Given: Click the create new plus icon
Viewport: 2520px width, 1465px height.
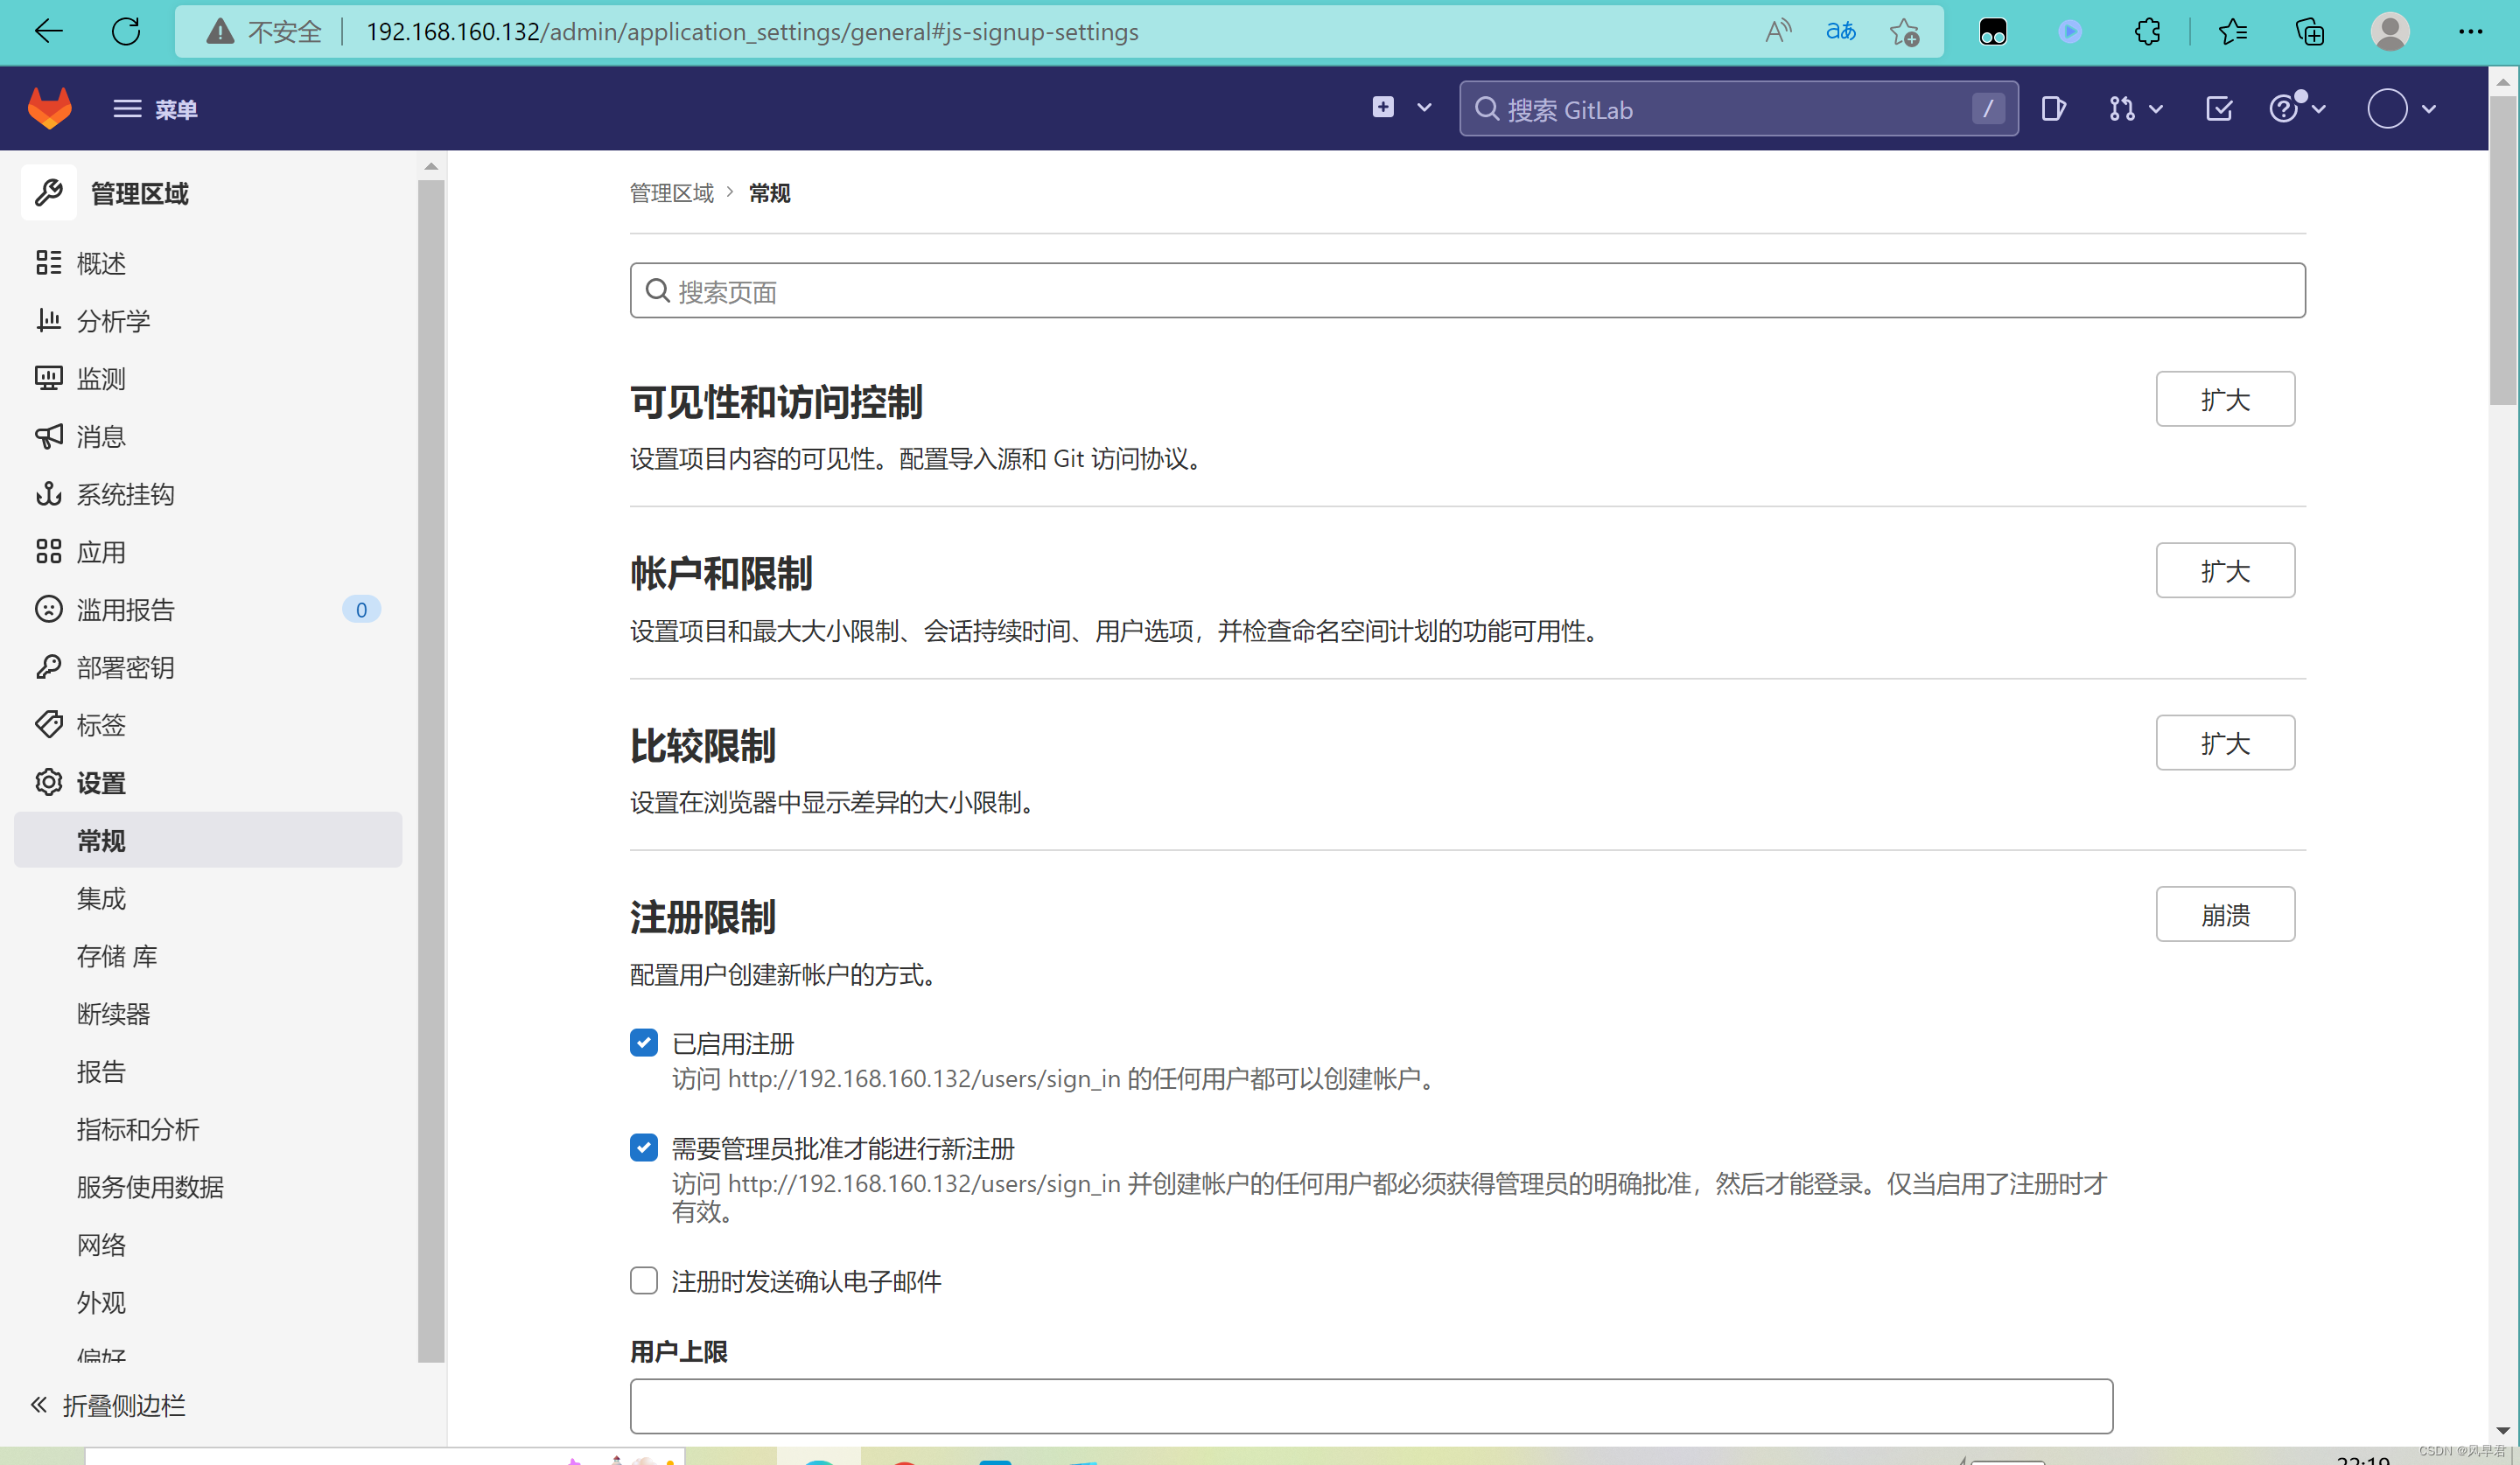Looking at the screenshot, I should (x=1383, y=107).
